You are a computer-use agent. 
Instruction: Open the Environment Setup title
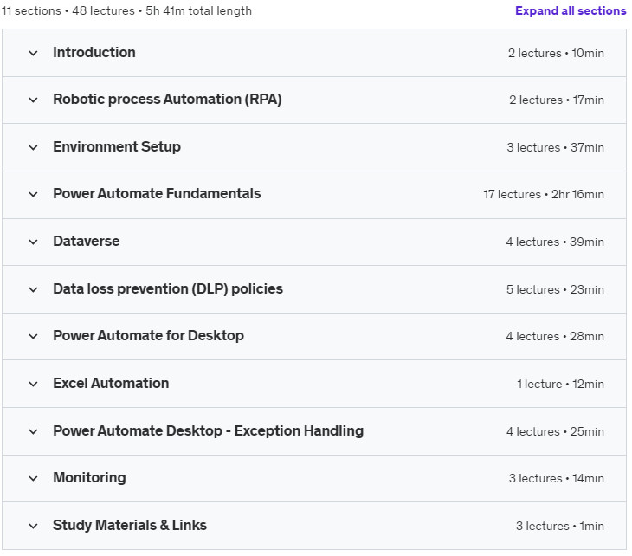(x=117, y=146)
